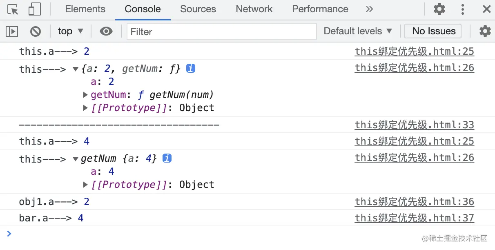The width and height of the screenshot is (495, 250).
Task: Show the console sidebar panel
Action: pos(12,31)
